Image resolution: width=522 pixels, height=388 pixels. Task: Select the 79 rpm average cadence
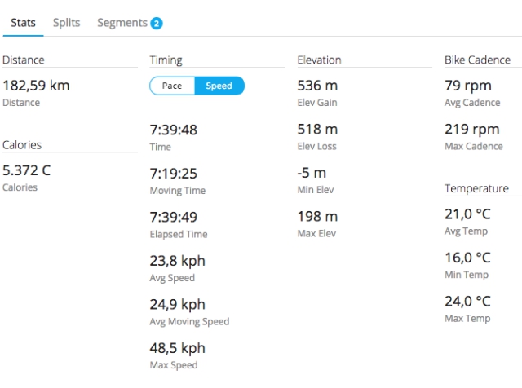tap(468, 86)
